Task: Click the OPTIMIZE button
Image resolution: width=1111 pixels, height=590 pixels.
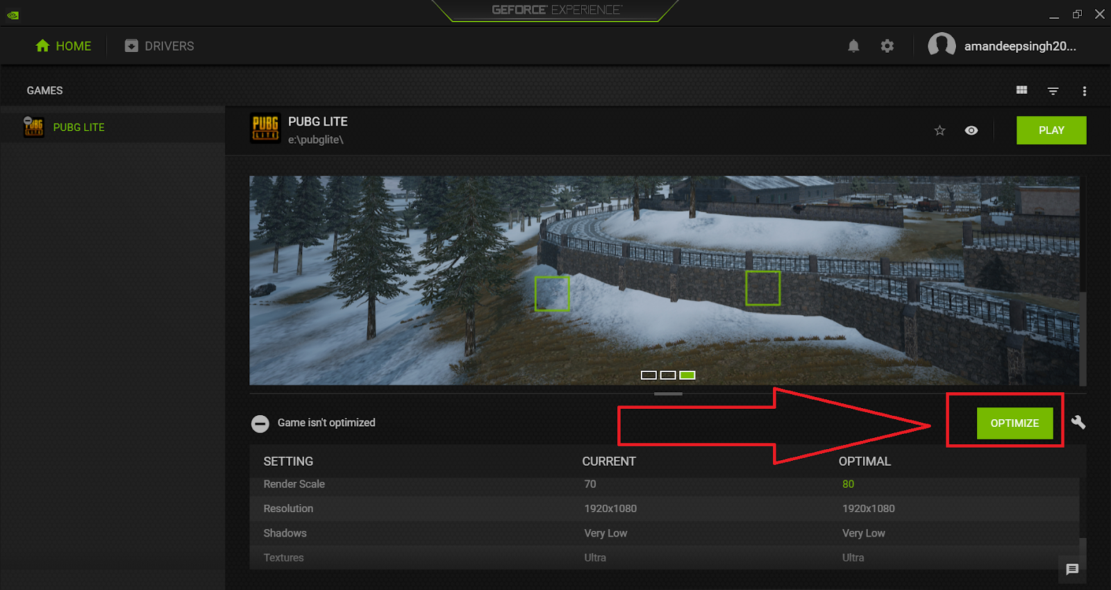Action: 1014,423
